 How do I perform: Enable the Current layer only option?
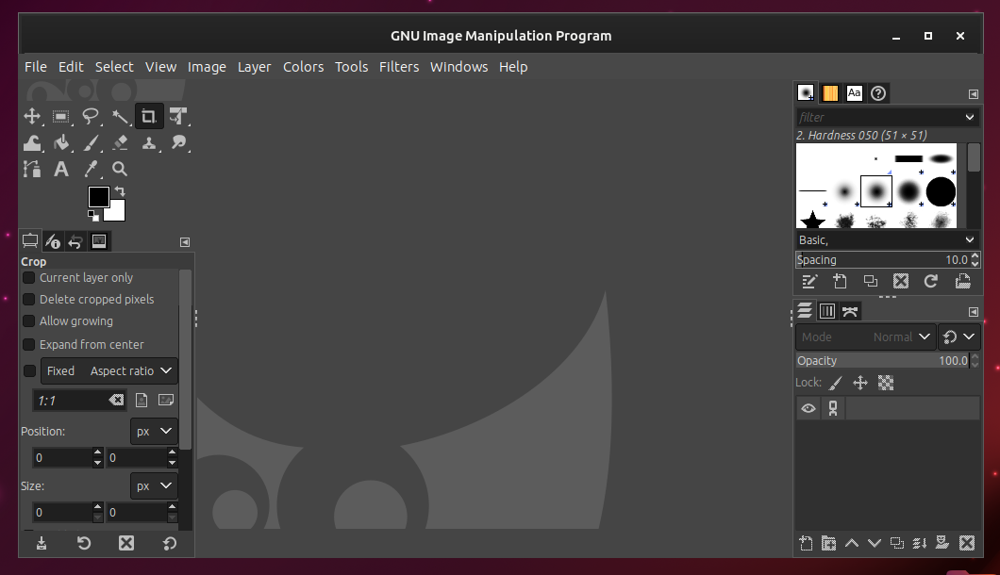28,277
